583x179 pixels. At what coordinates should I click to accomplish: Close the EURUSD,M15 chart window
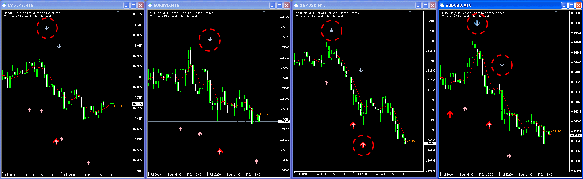(286, 5)
